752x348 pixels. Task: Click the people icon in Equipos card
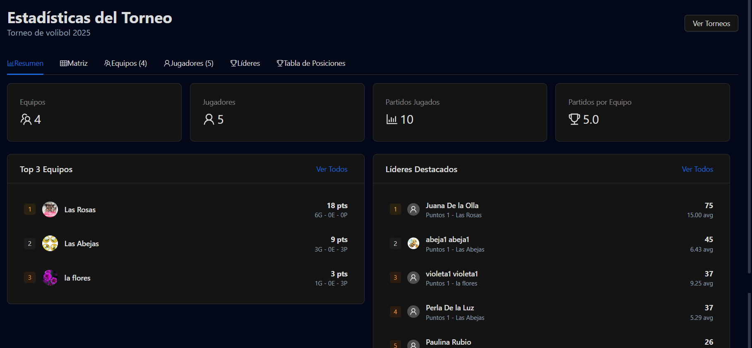click(26, 119)
